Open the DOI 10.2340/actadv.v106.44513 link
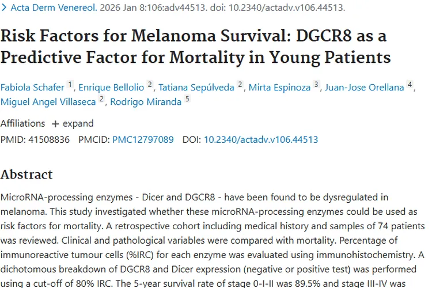The width and height of the screenshot is (432, 288). [x=260, y=139]
